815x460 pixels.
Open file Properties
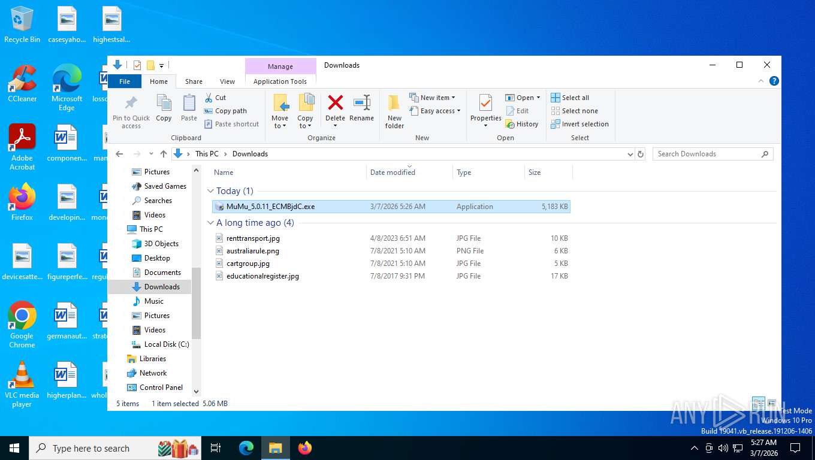pos(486,111)
